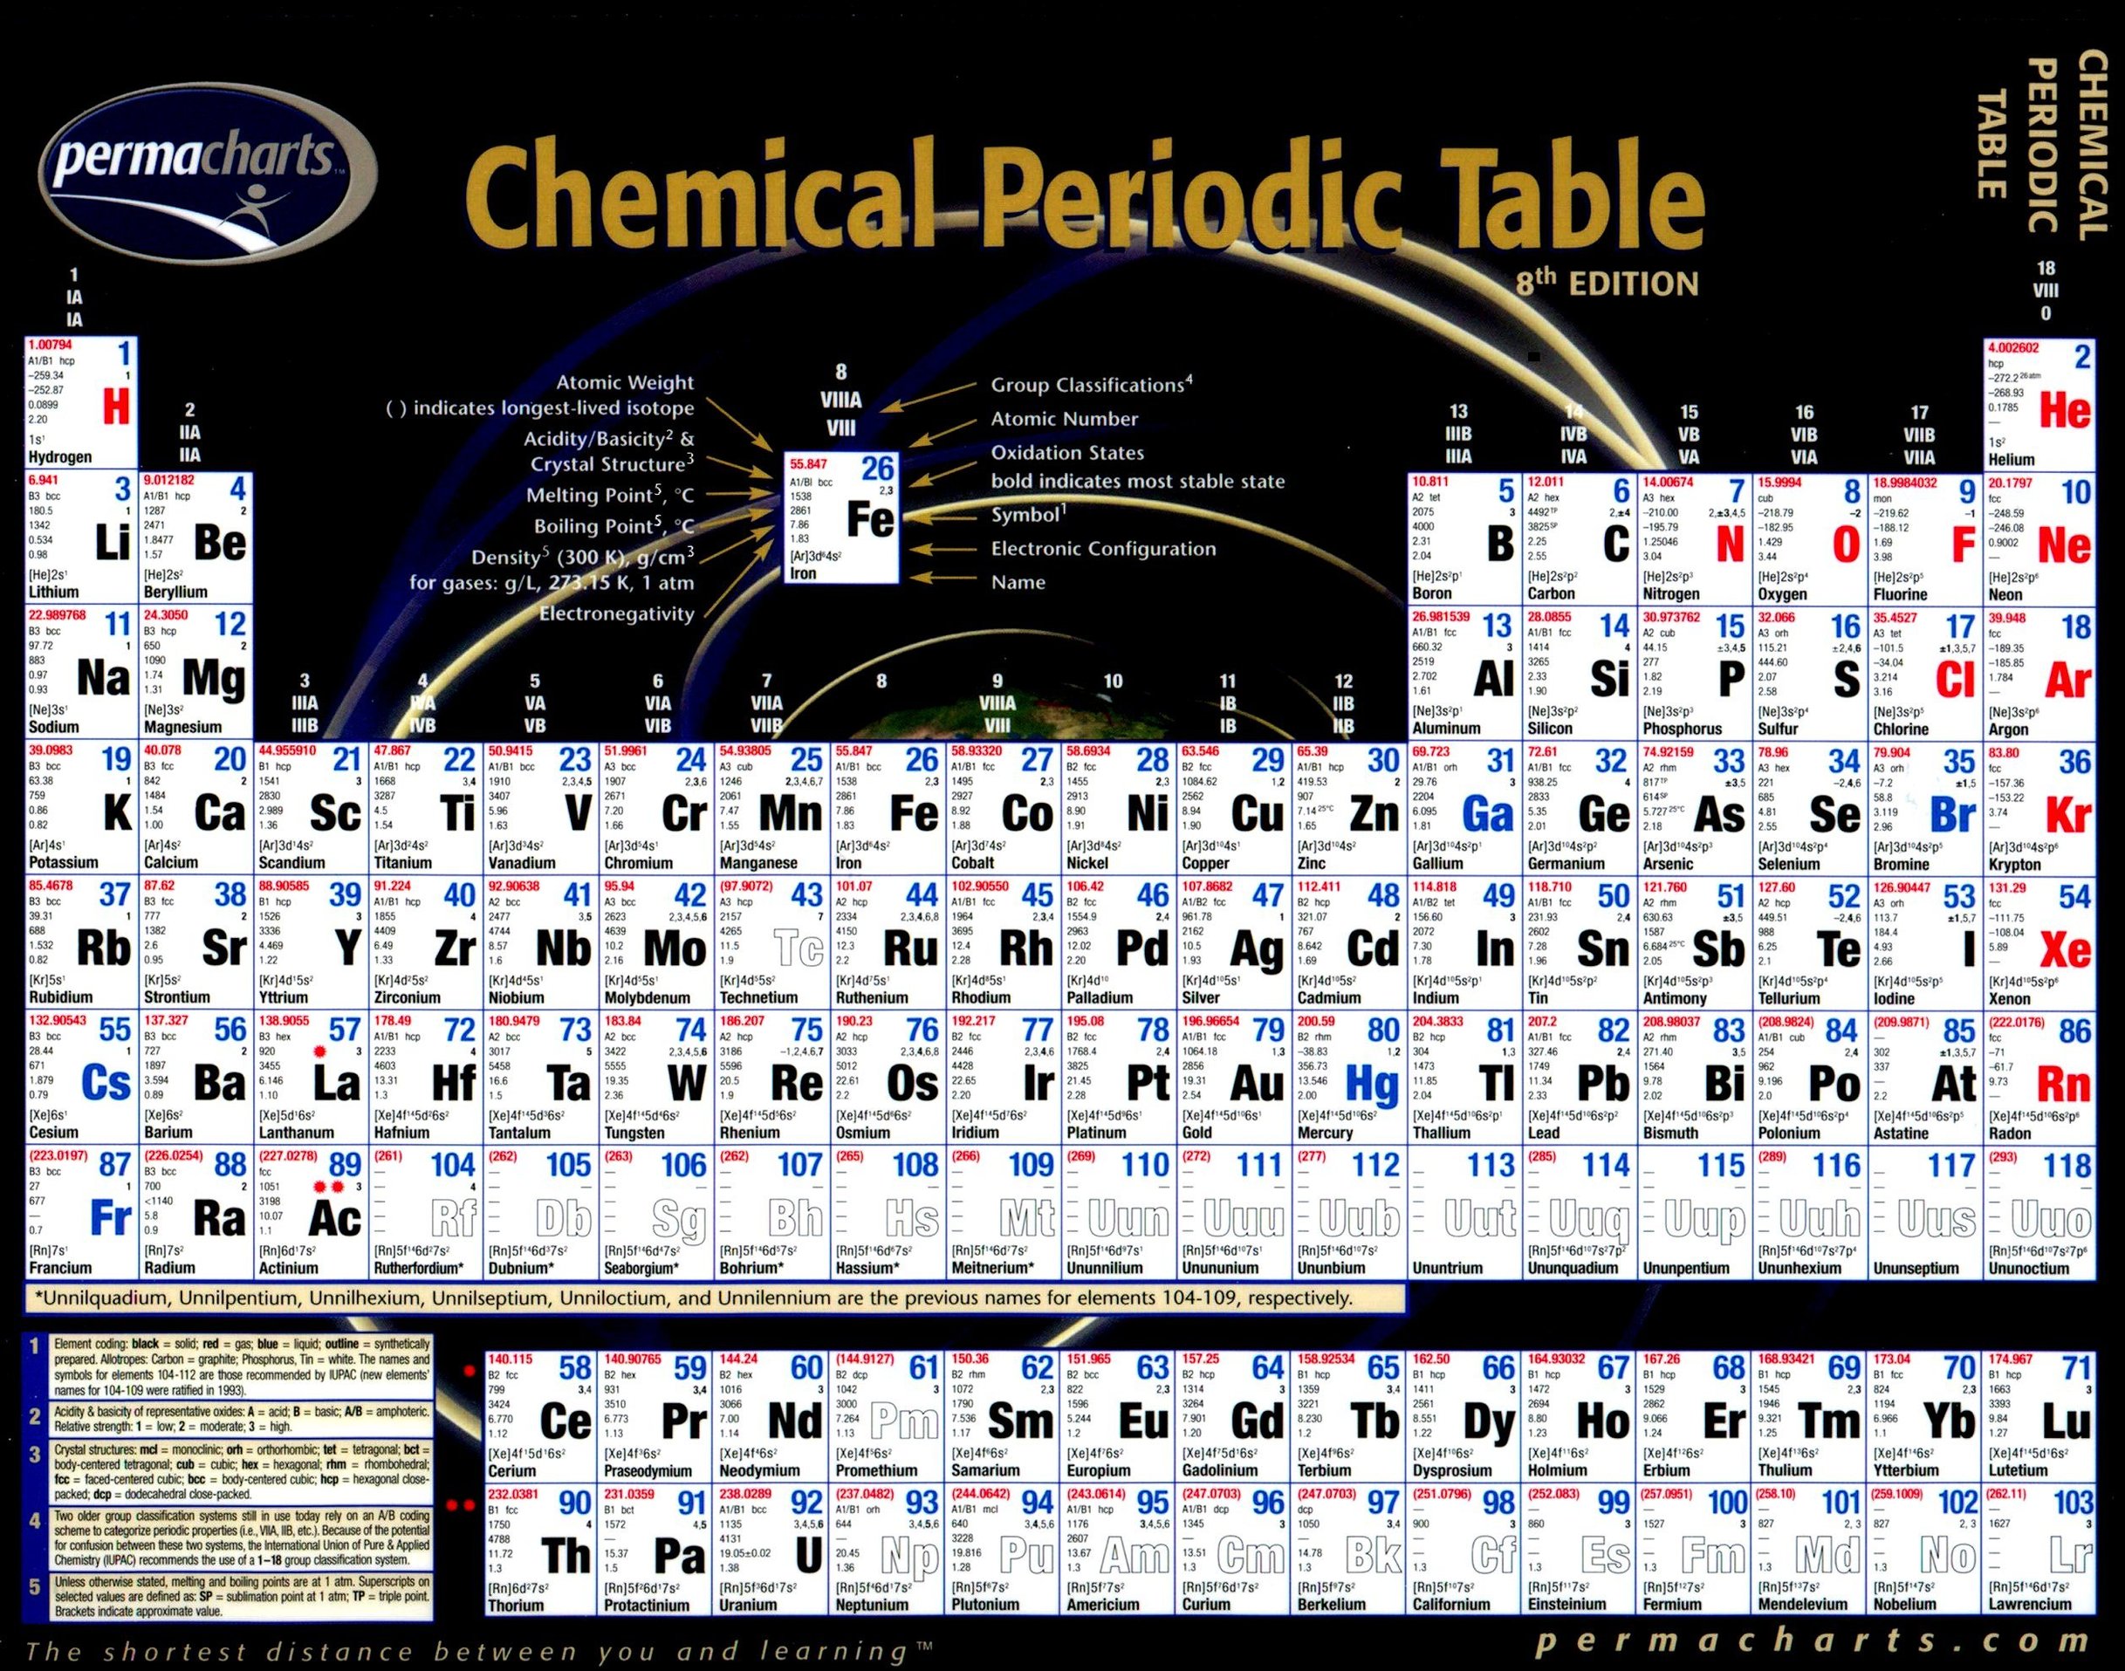Click the Cerium lanthanide tile
2125x1671 pixels.
coord(542,1416)
